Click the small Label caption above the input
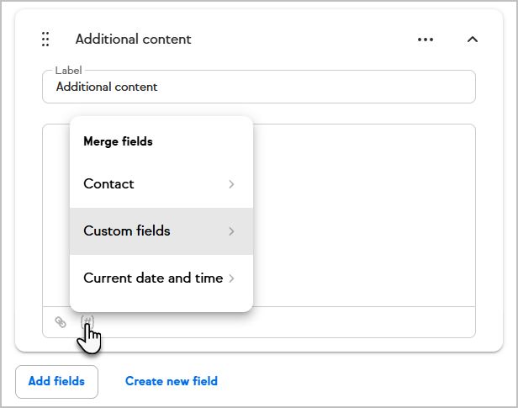 [67, 70]
